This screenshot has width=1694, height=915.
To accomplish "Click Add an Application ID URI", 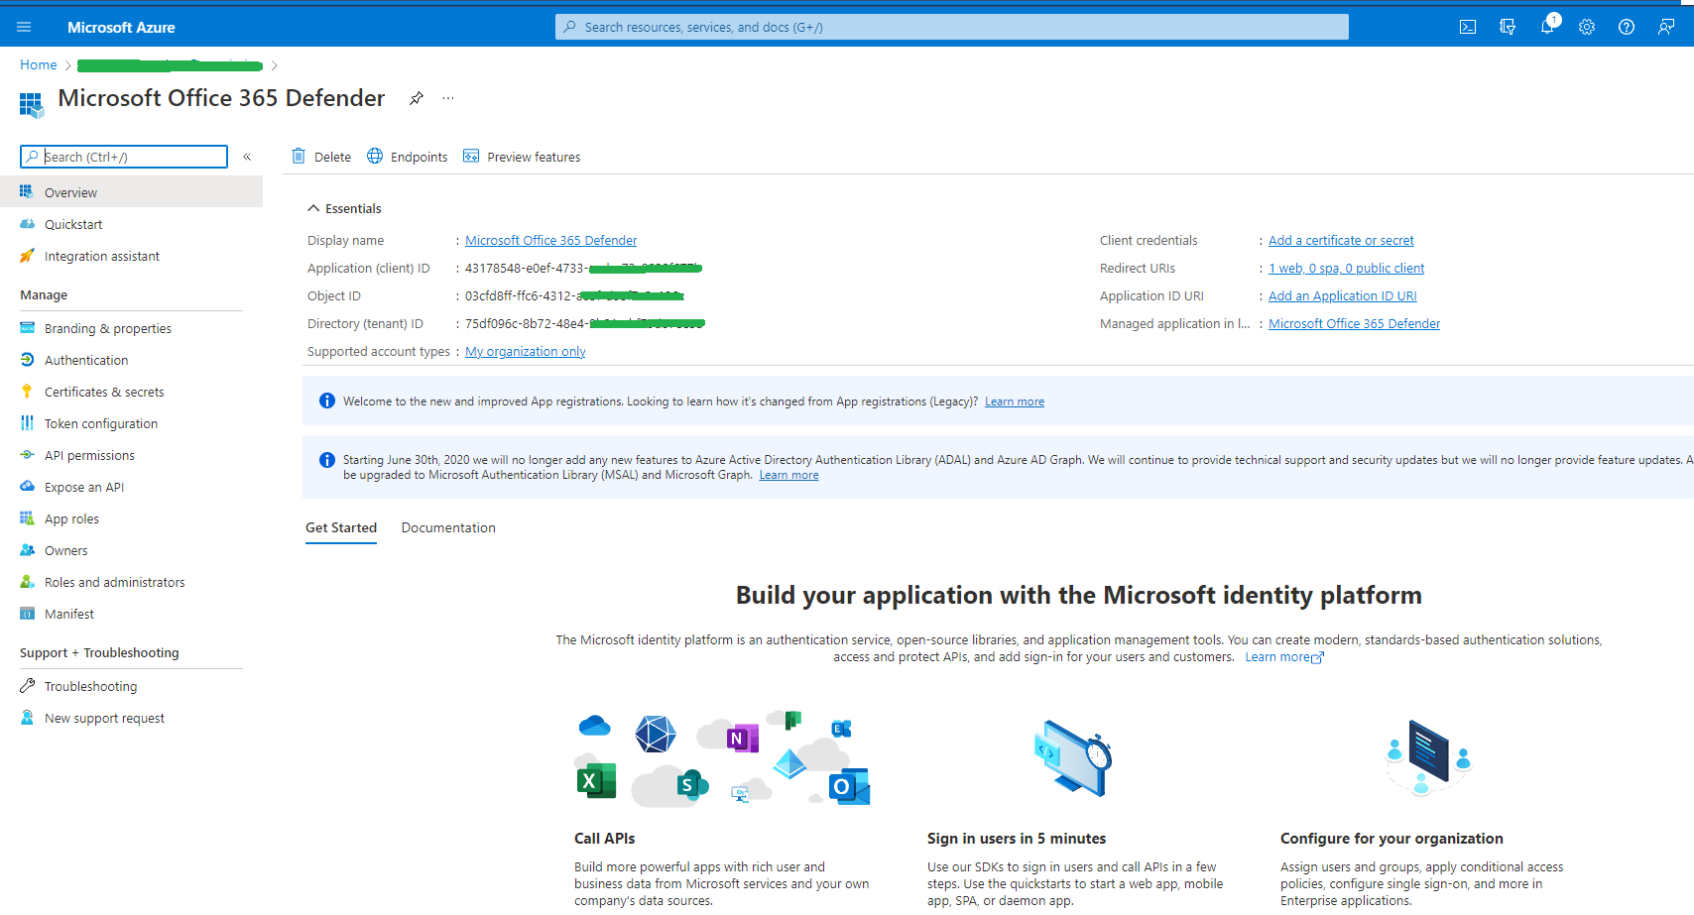I will tap(1342, 295).
